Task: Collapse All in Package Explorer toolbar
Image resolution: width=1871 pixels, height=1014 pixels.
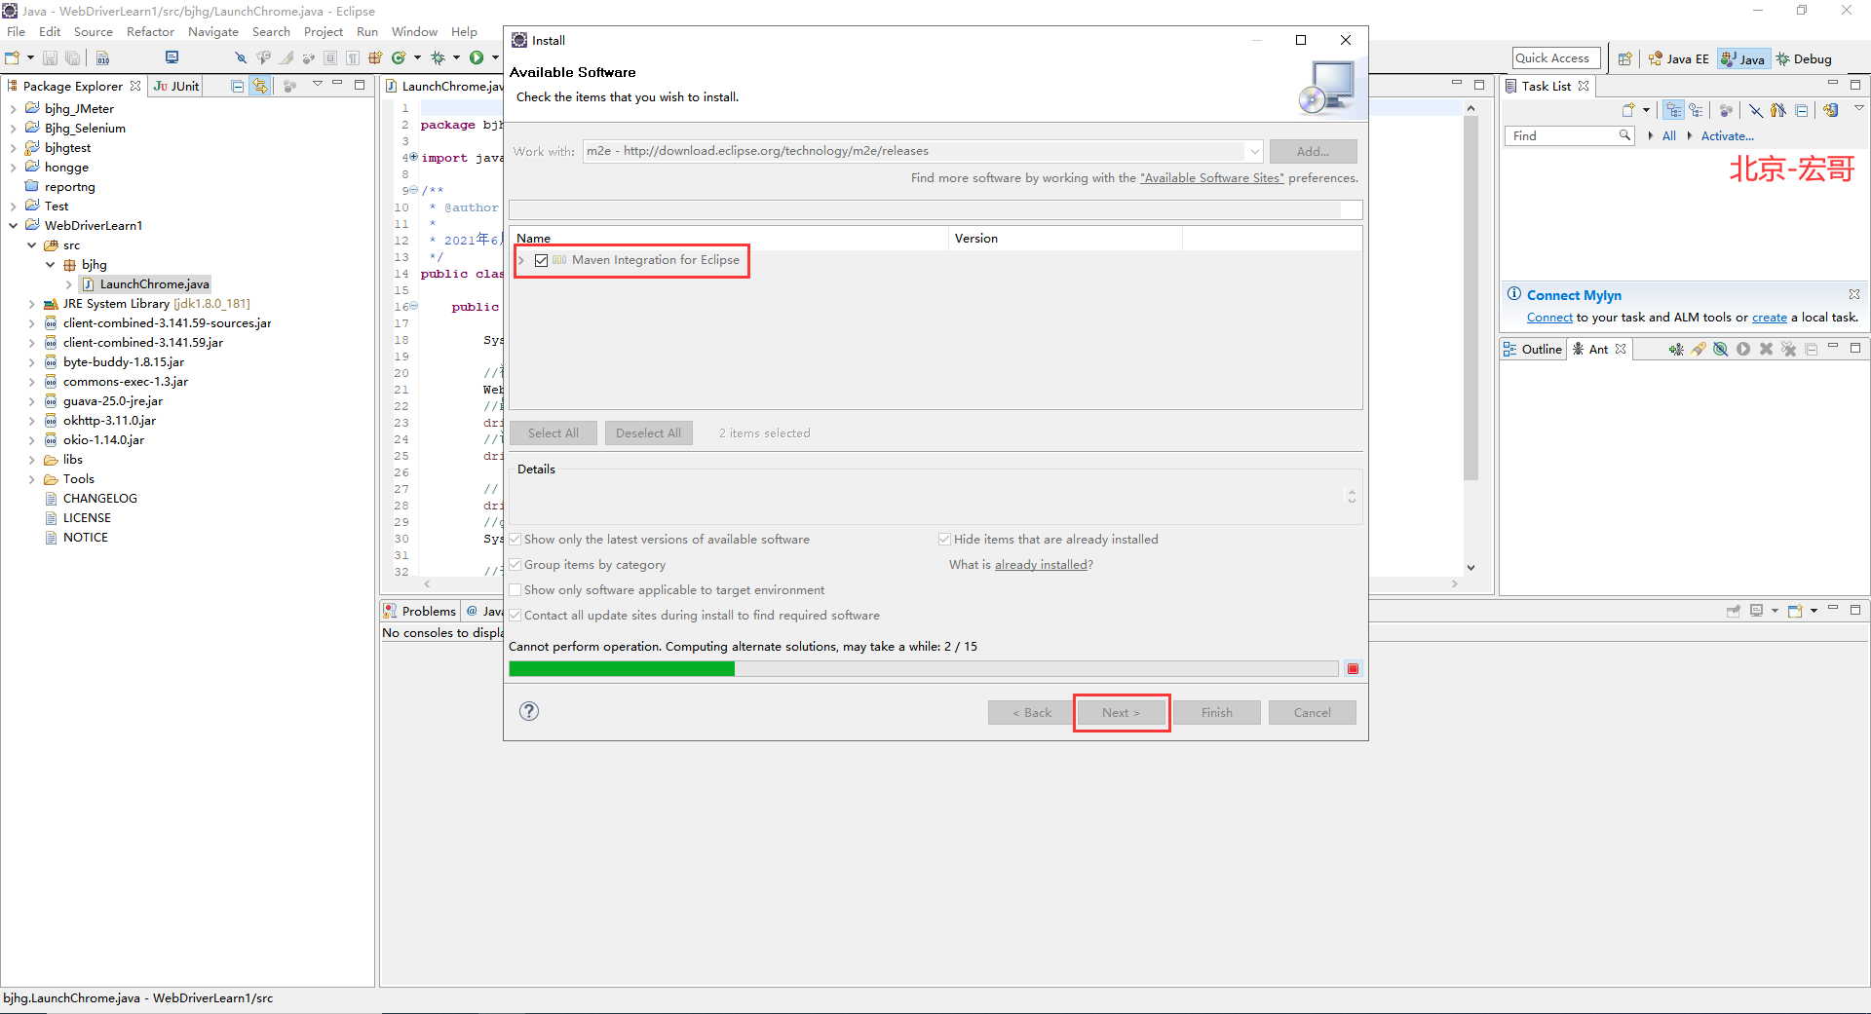Action: pos(237,86)
